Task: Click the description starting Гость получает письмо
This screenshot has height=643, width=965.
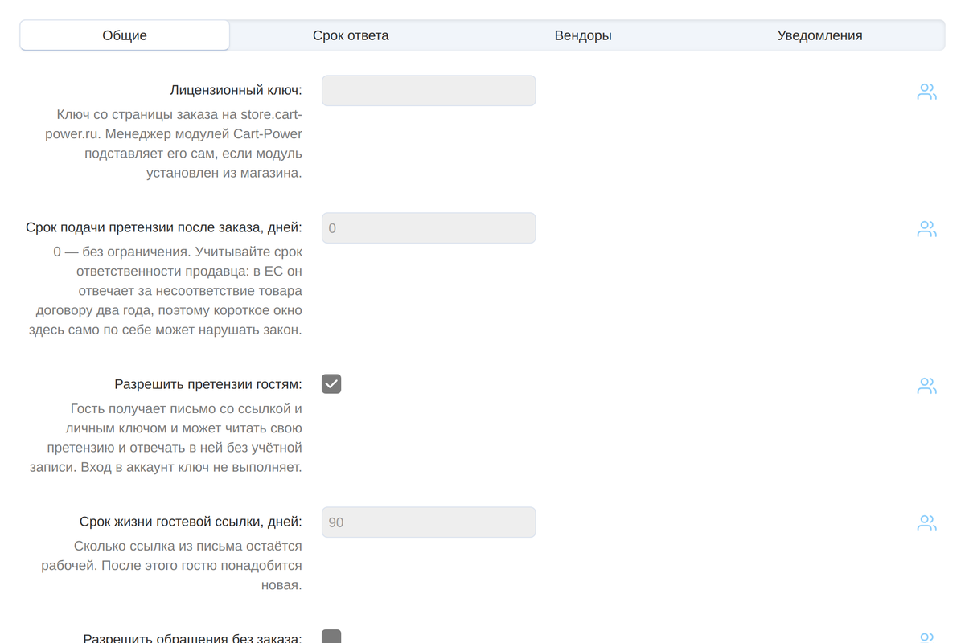Action: click(166, 438)
